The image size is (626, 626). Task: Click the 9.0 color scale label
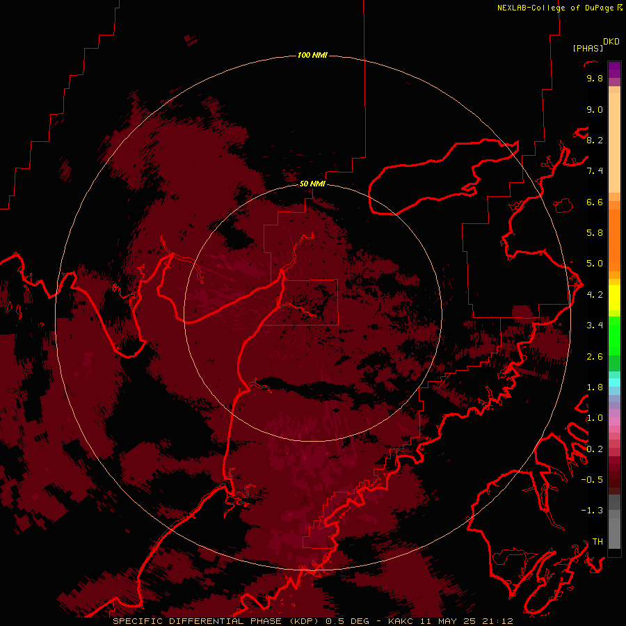[x=595, y=109]
